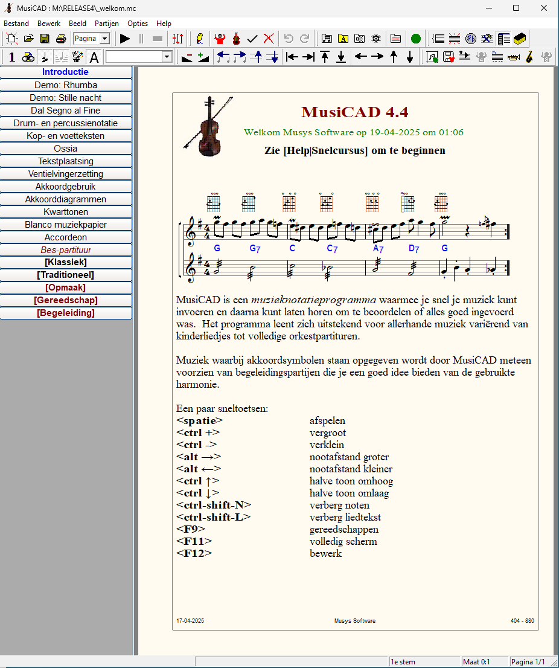559x668 pixels.
Task: Click the floppy disk with heart icon
Action: 449,57
